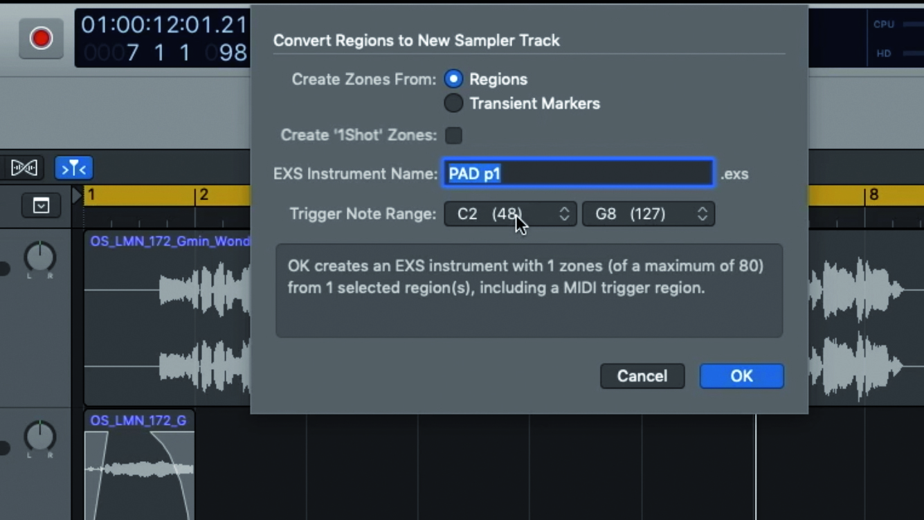The height and width of the screenshot is (520, 924).
Task: Click the timecode display 01:00:12:01.21
Action: coord(164,25)
